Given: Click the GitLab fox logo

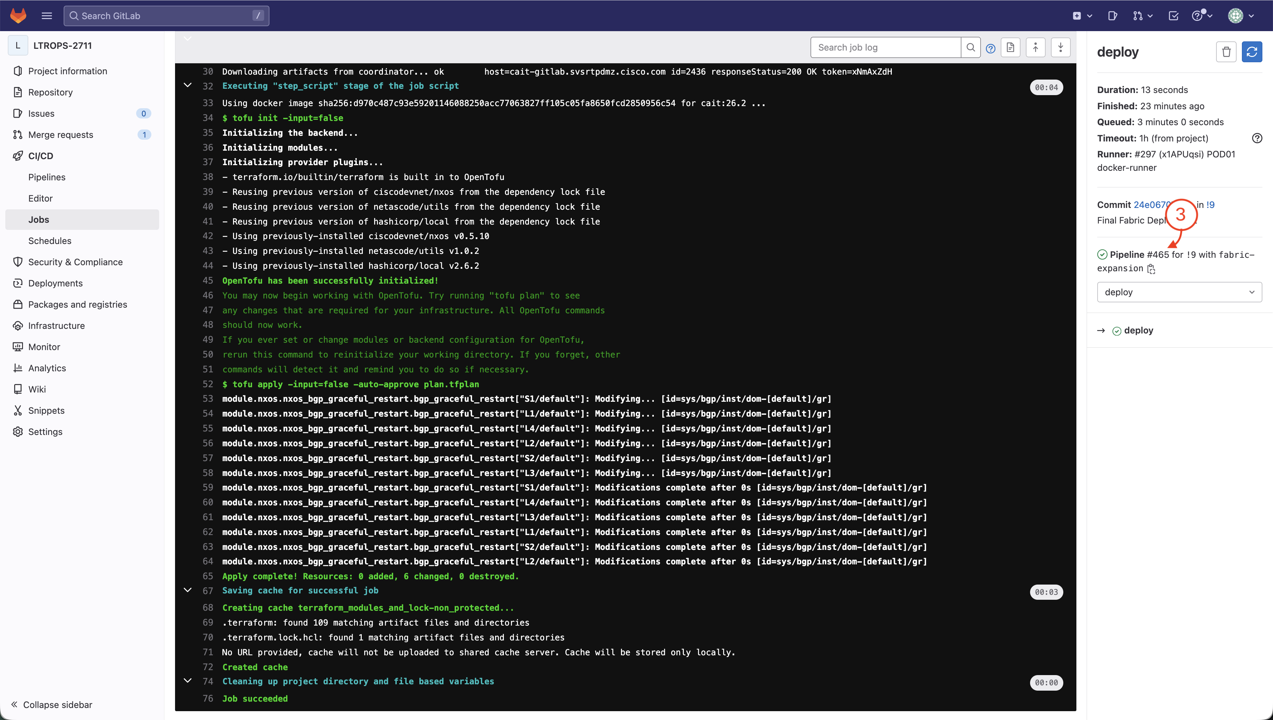Looking at the screenshot, I should tap(18, 15).
